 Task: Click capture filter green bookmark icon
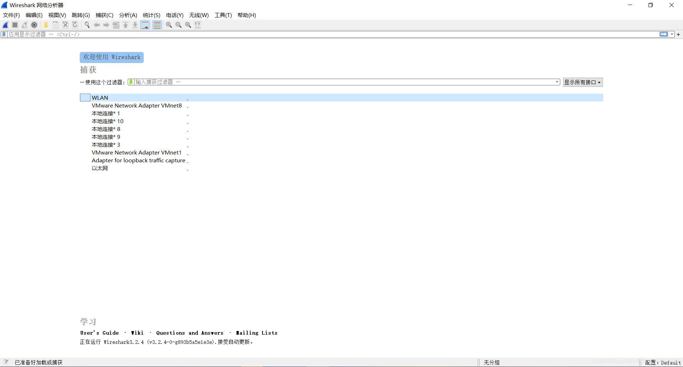coord(131,82)
